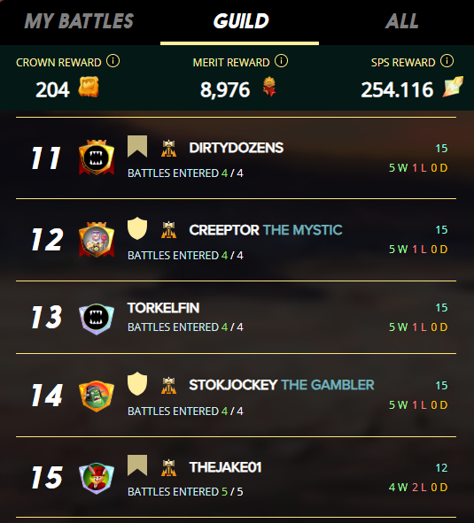Click the gold crown reward icon
Viewport: 474px width, 523px height.
(x=89, y=87)
